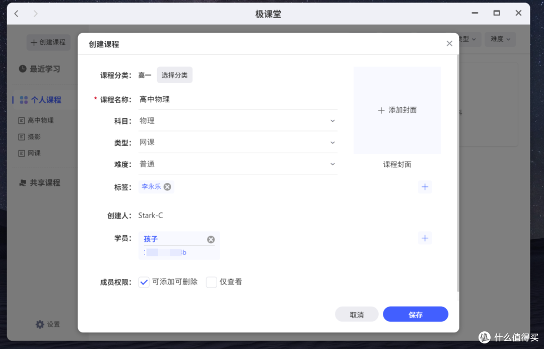The height and width of the screenshot is (349, 544).
Task: Click the 李永乐 tag text
Action: [151, 187]
